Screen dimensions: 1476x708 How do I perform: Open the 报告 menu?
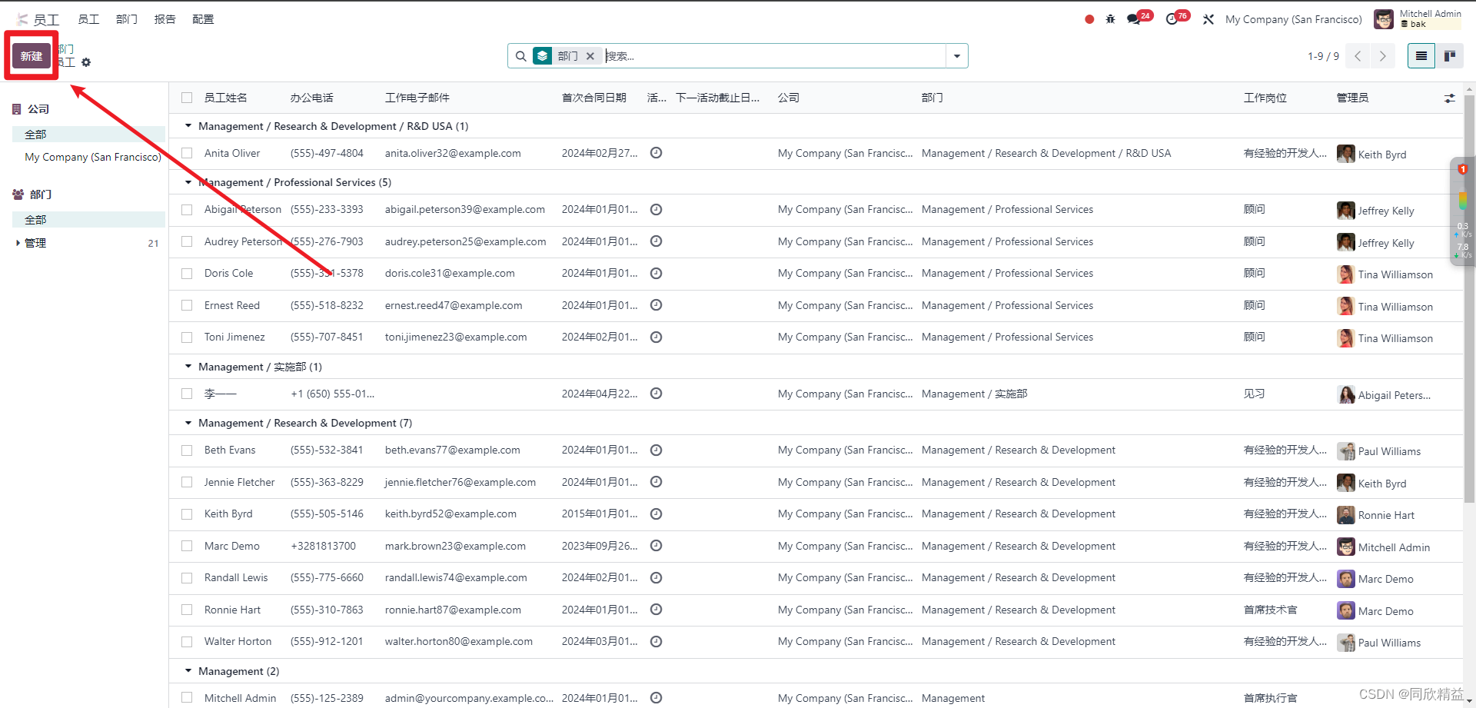[x=165, y=18]
